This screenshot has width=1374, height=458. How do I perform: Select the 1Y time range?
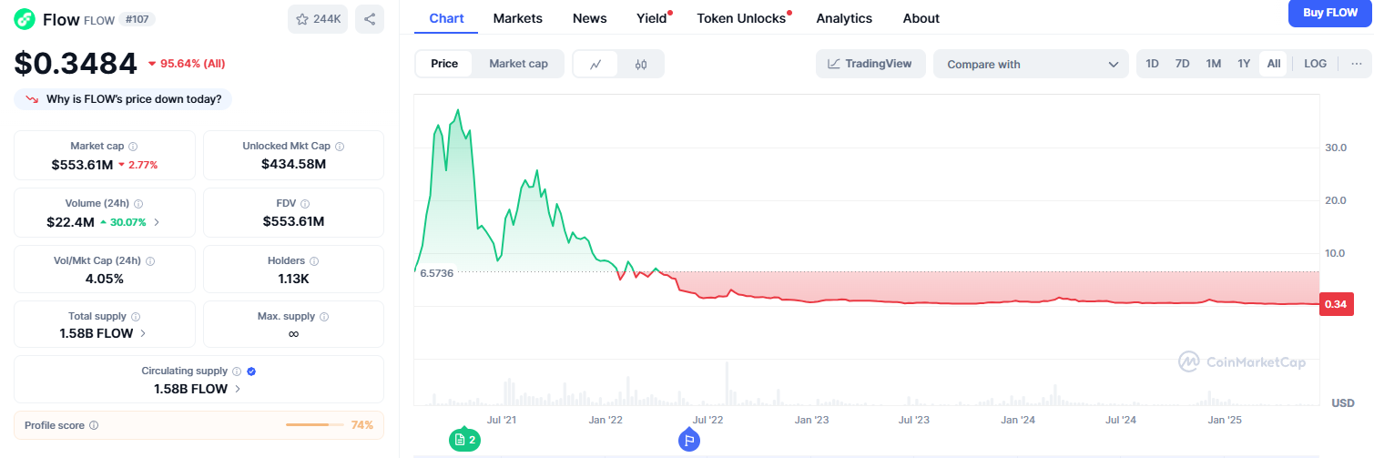(1244, 64)
